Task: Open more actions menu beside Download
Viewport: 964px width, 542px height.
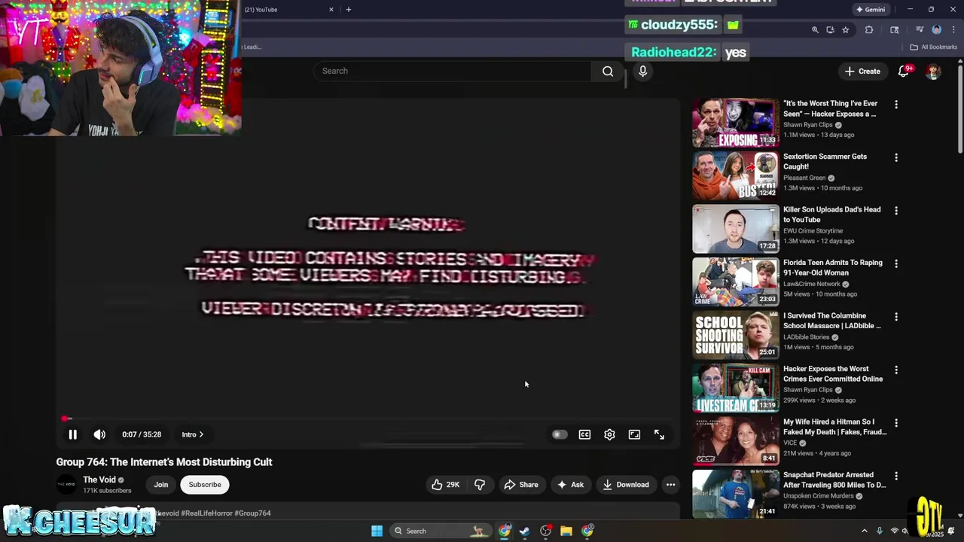Action: pyautogui.click(x=670, y=485)
